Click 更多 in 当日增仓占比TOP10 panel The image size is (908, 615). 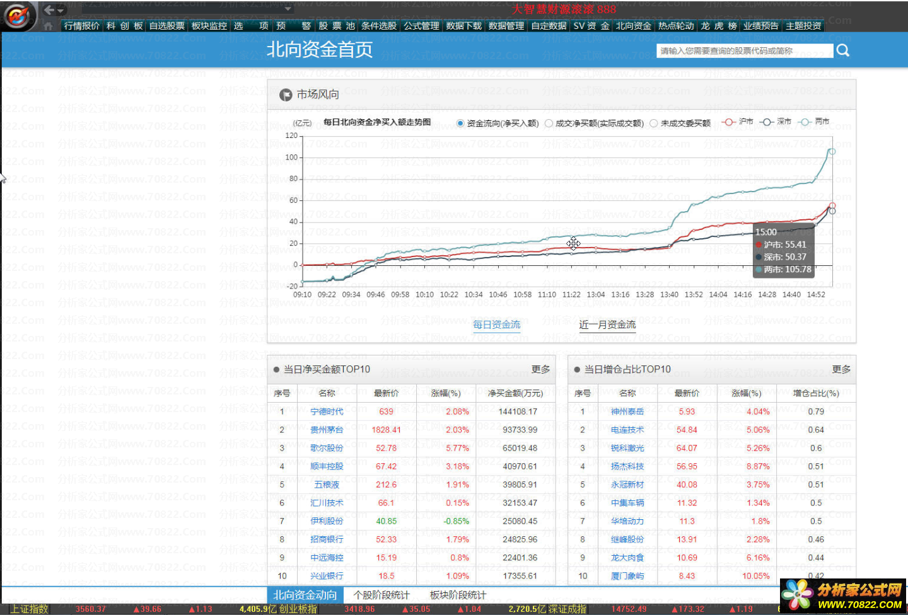pyautogui.click(x=841, y=369)
